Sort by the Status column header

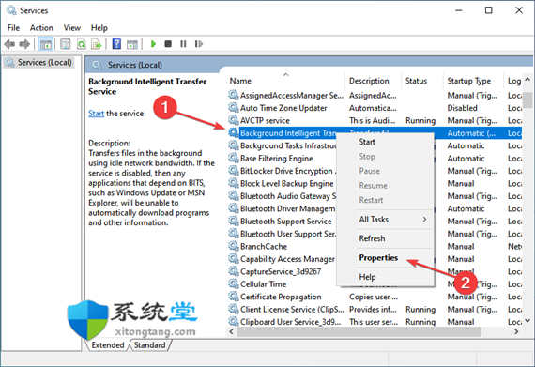422,81
